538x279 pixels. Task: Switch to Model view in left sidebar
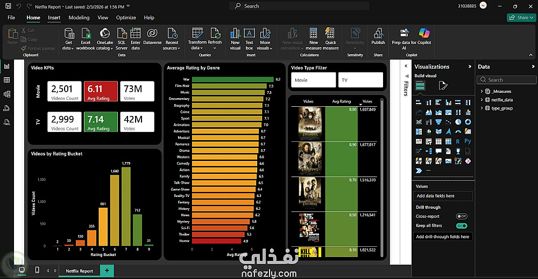(x=6, y=94)
